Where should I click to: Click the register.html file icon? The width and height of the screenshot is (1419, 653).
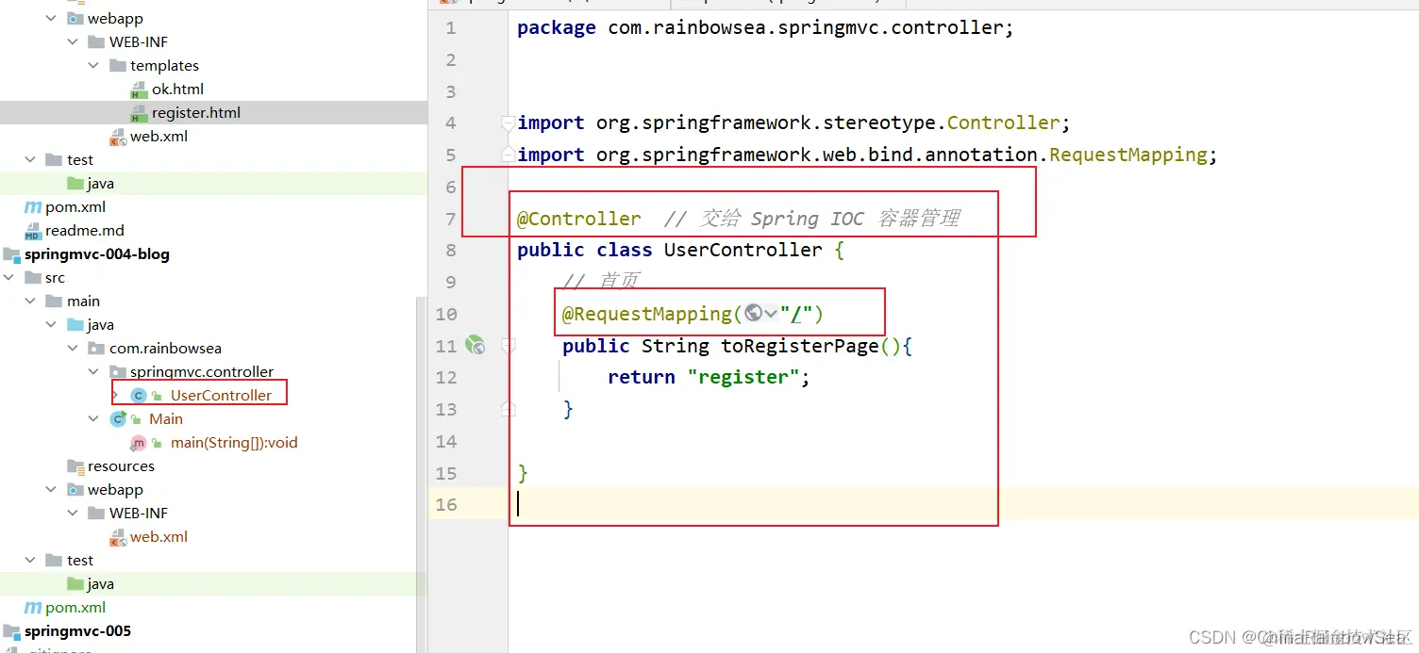pyautogui.click(x=138, y=113)
